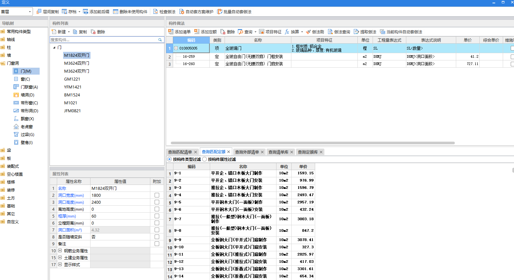
Task: Click the search magnifier in 搜索构件 box
Action: coord(160,40)
